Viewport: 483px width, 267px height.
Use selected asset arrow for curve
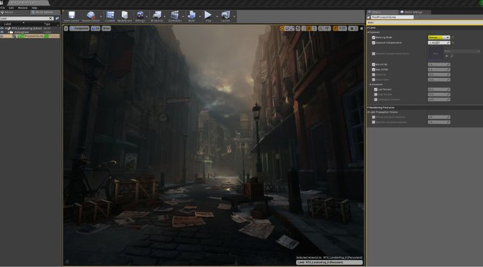(x=447, y=56)
